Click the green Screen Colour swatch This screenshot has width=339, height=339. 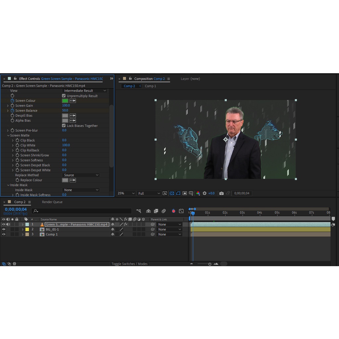(x=65, y=101)
